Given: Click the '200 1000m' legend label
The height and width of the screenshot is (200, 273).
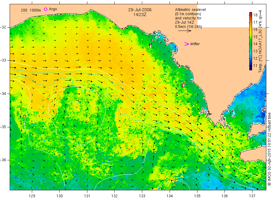Looking at the screenshot, I should [31, 10].
